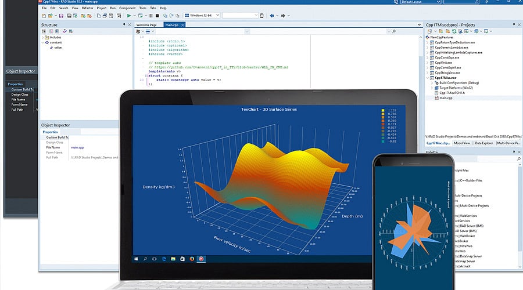
Task: Switch to the Welcome Page tab
Action: click(148, 25)
